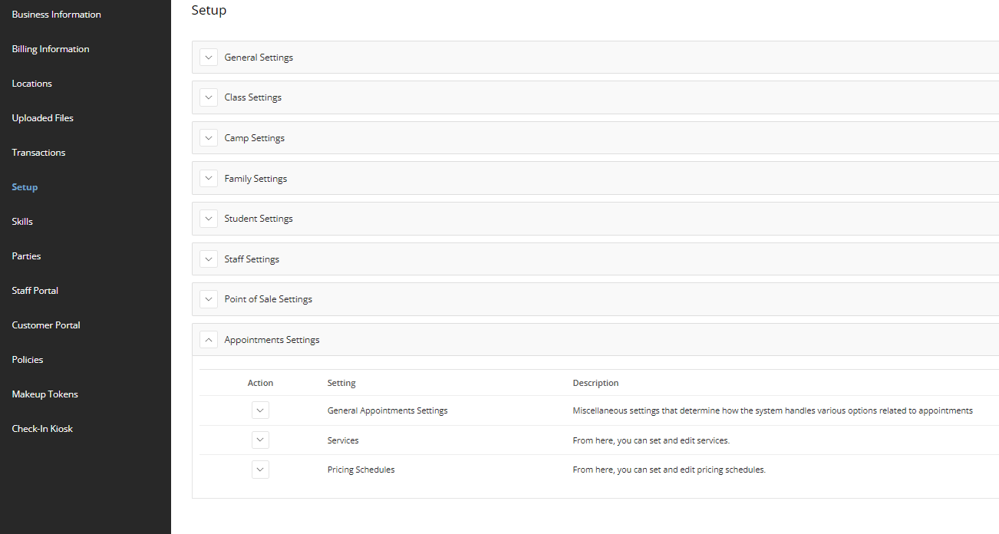Expand the General Settings section chevron
The height and width of the screenshot is (534, 999).
click(209, 58)
